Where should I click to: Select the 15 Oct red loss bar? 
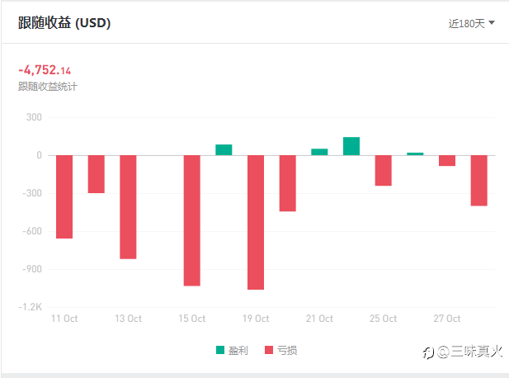coord(191,220)
